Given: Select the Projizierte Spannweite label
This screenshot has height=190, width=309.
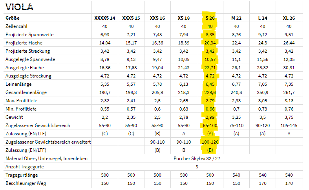Looking at the screenshot, I should [x=29, y=35].
